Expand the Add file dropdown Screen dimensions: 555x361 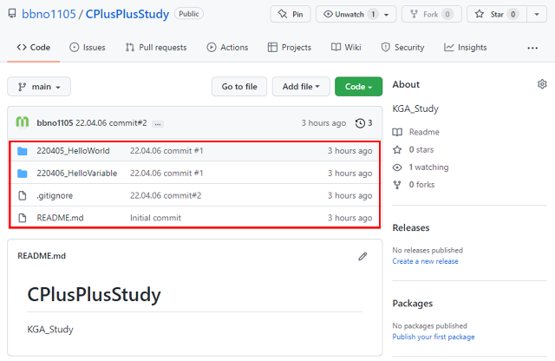coord(301,87)
